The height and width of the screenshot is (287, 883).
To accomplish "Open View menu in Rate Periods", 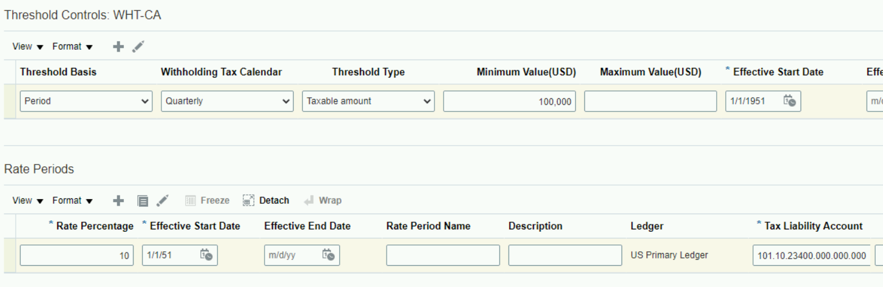I will click(x=28, y=201).
